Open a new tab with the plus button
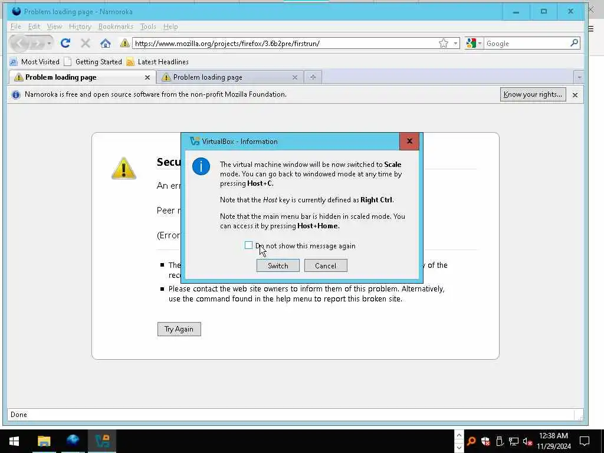The height and width of the screenshot is (453, 604). pyautogui.click(x=313, y=77)
